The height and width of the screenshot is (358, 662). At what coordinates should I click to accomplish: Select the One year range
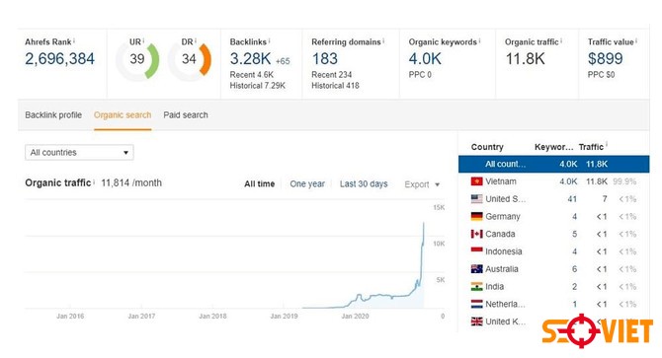click(307, 184)
